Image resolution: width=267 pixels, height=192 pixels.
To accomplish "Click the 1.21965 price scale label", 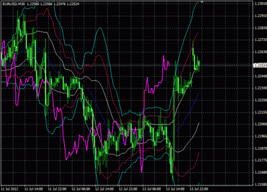I will click(x=261, y=136).
